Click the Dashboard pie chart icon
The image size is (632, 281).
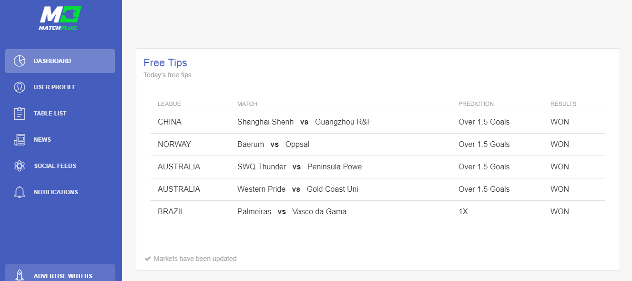coord(20,61)
